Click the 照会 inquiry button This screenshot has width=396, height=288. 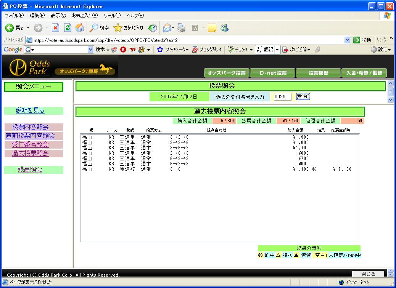pyautogui.click(x=303, y=97)
